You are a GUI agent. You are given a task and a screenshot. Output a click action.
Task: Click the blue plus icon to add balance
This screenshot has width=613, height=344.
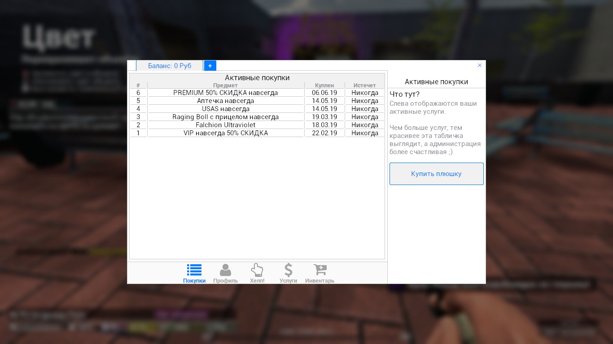point(210,65)
